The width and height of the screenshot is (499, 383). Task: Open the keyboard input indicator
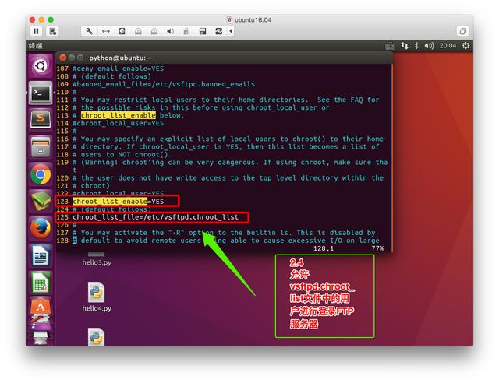pos(390,46)
